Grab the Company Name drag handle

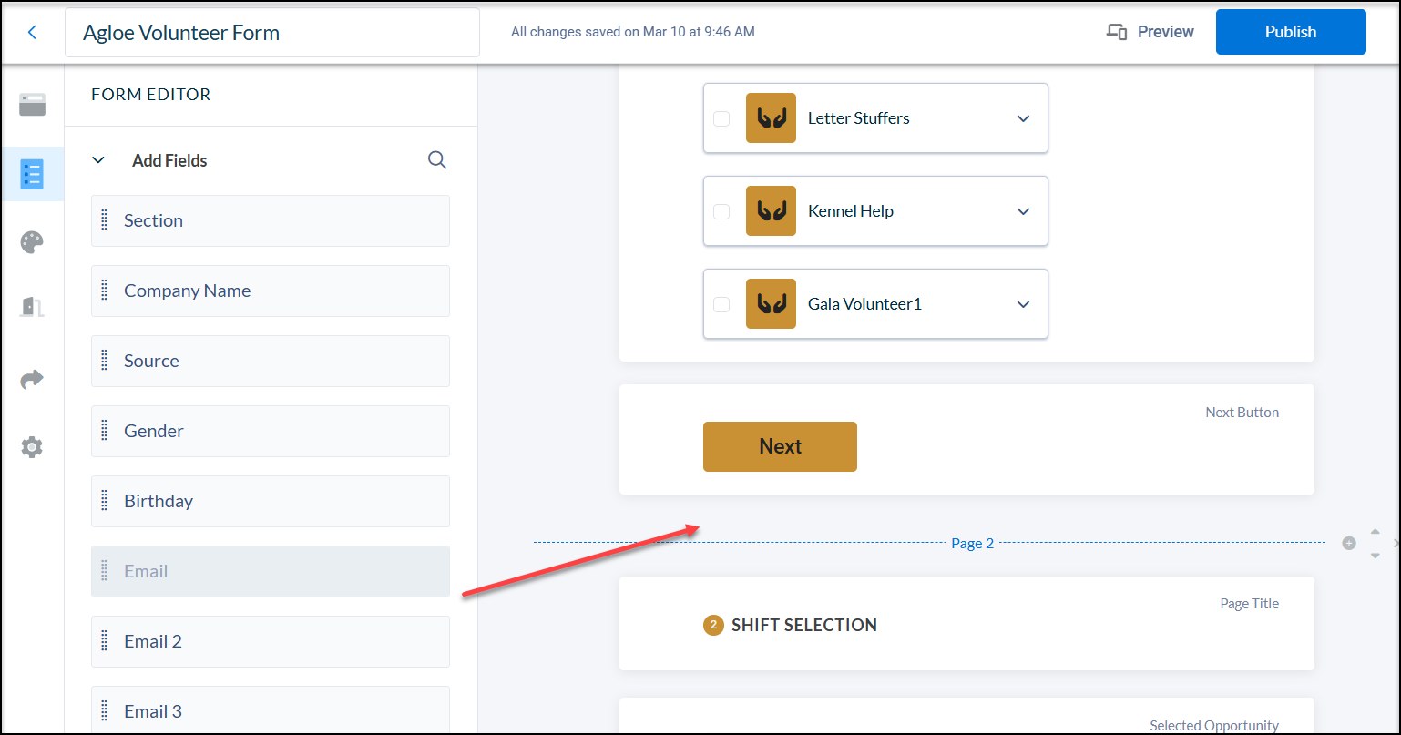105,291
